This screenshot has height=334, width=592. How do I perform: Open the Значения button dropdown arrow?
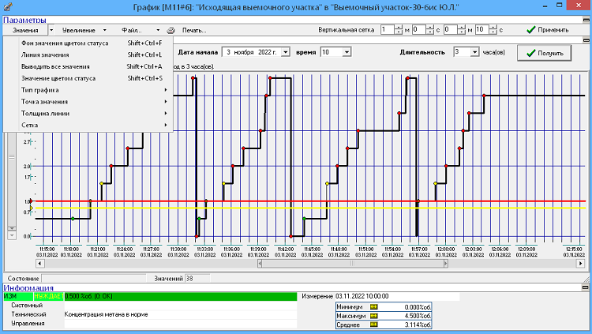coord(51,30)
